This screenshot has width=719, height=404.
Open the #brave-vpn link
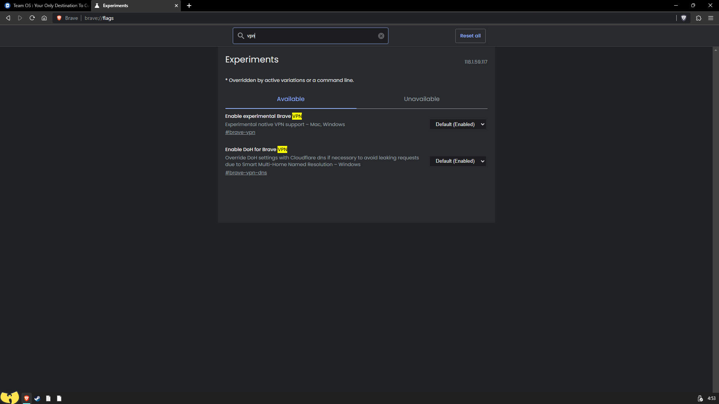click(x=240, y=132)
